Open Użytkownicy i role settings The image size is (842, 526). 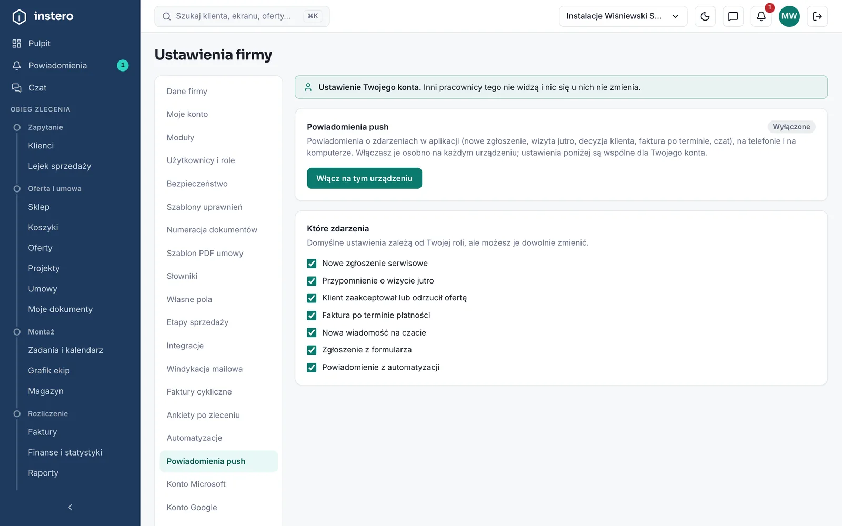(218, 160)
